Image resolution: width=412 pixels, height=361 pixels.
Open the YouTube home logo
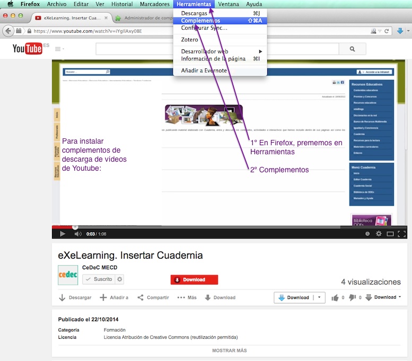[x=28, y=49]
